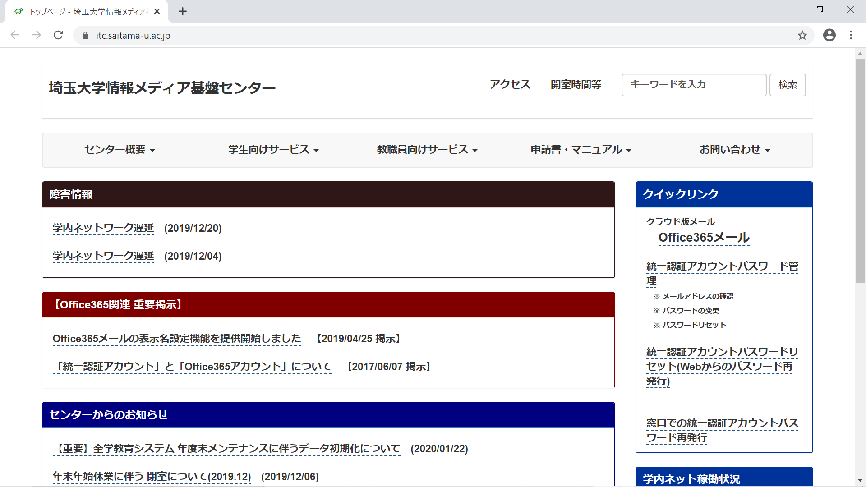Reload the page with the refresh icon
This screenshot has height=487, width=866.
[58, 35]
